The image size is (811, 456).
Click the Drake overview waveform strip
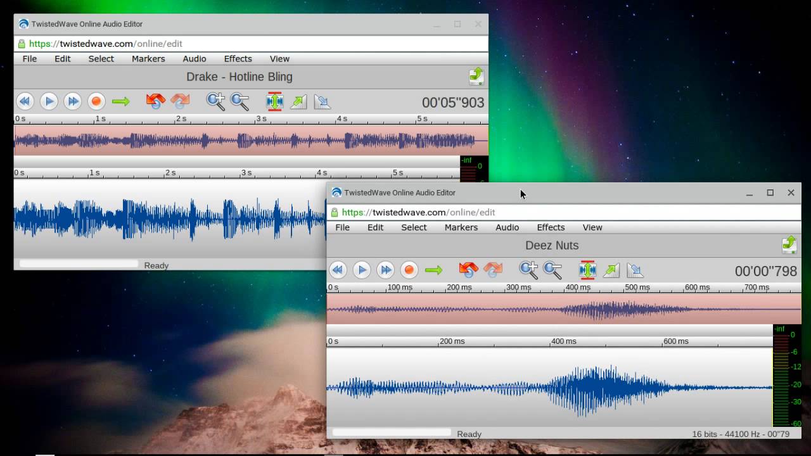(x=251, y=140)
